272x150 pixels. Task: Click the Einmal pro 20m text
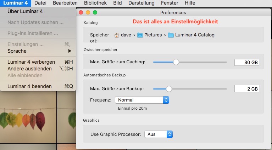[x=132, y=109]
